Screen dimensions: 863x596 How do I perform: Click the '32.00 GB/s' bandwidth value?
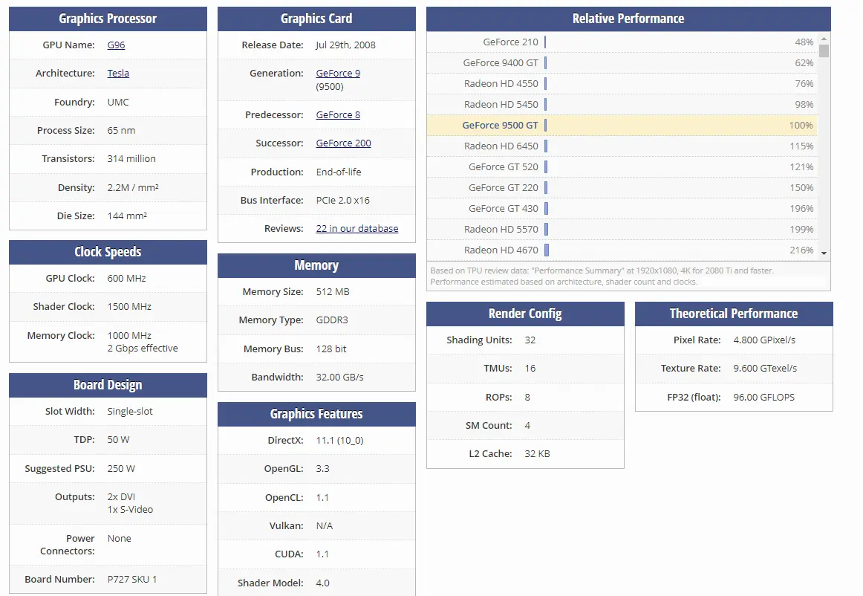[339, 378]
